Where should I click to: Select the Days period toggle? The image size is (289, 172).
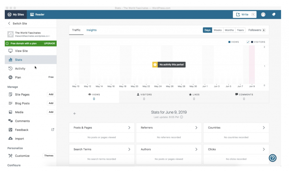click(x=207, y=30)
